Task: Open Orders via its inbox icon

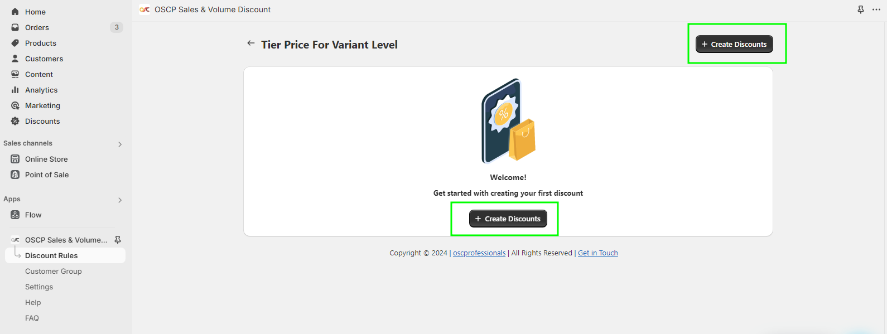Action: (15, 27)
